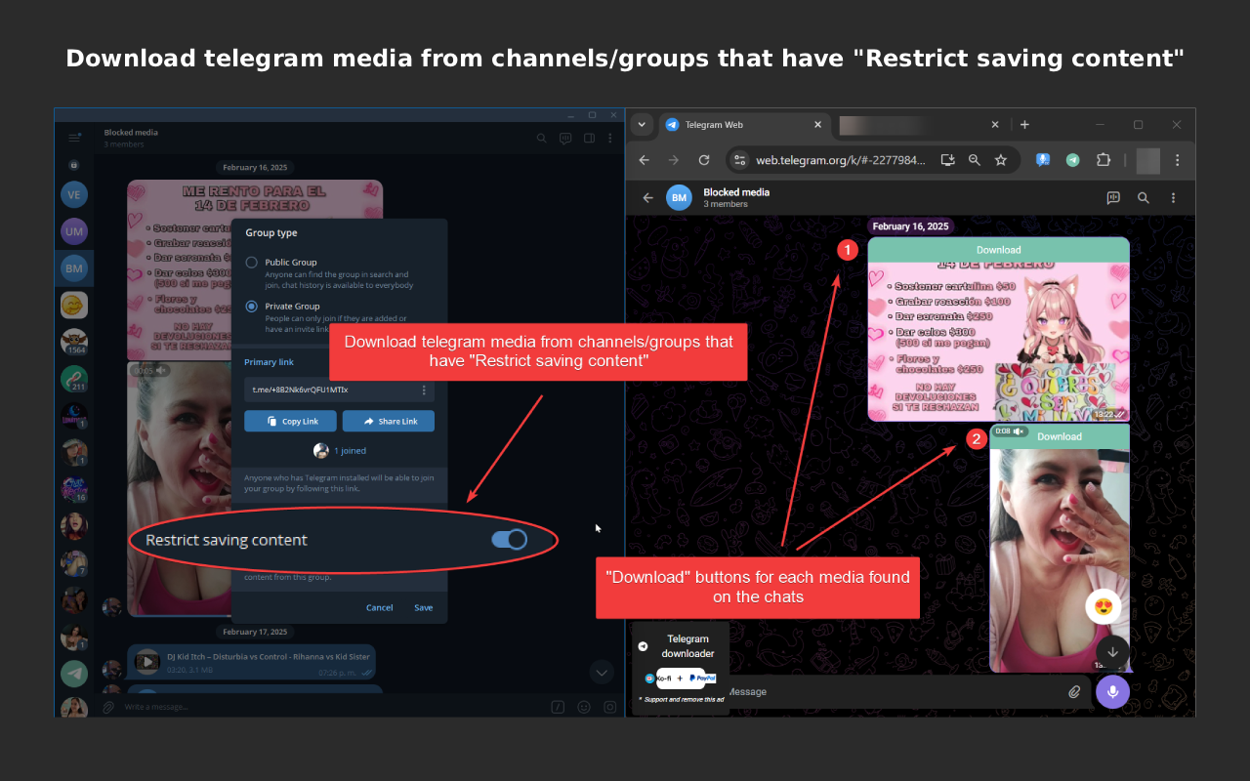Reload the page with the refresh icon
The height and width of the screenshot is (781, 1250).
coord(704,159)
